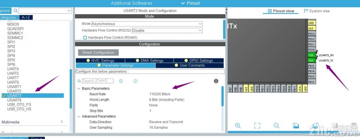
Task: Select pin PD13 on the chip
Action: [312, 34]
